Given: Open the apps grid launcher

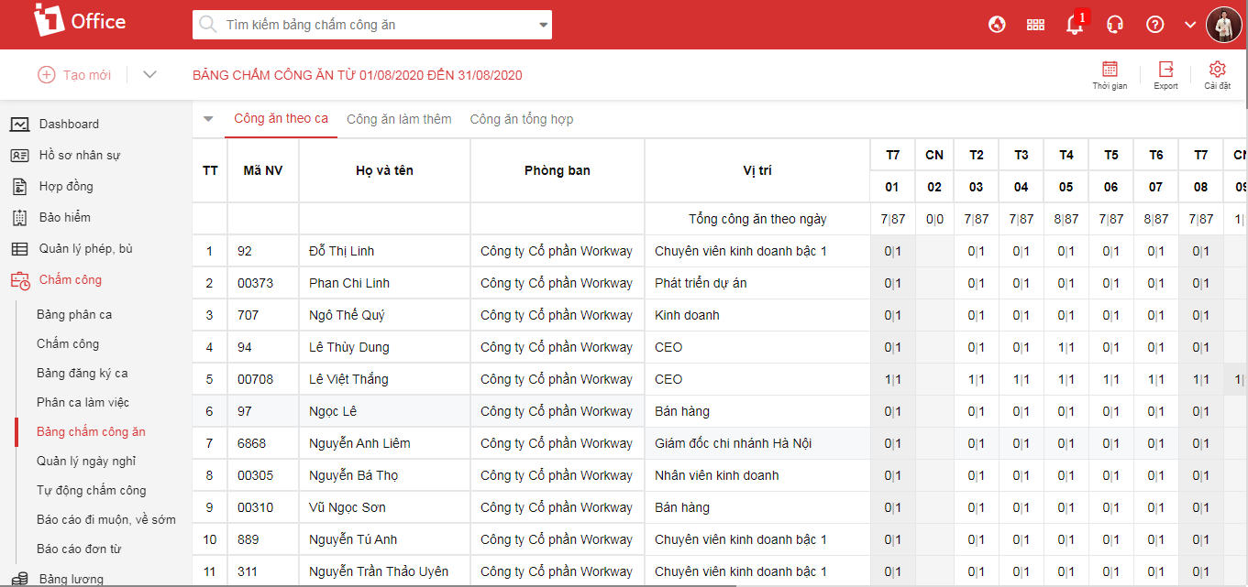Looking at the screenshot, I should [1035, 24].
